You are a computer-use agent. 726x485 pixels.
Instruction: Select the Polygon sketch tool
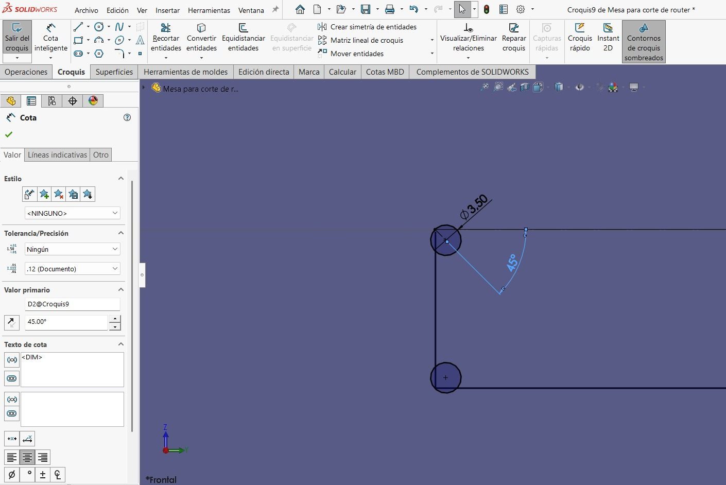click(99, 53)
